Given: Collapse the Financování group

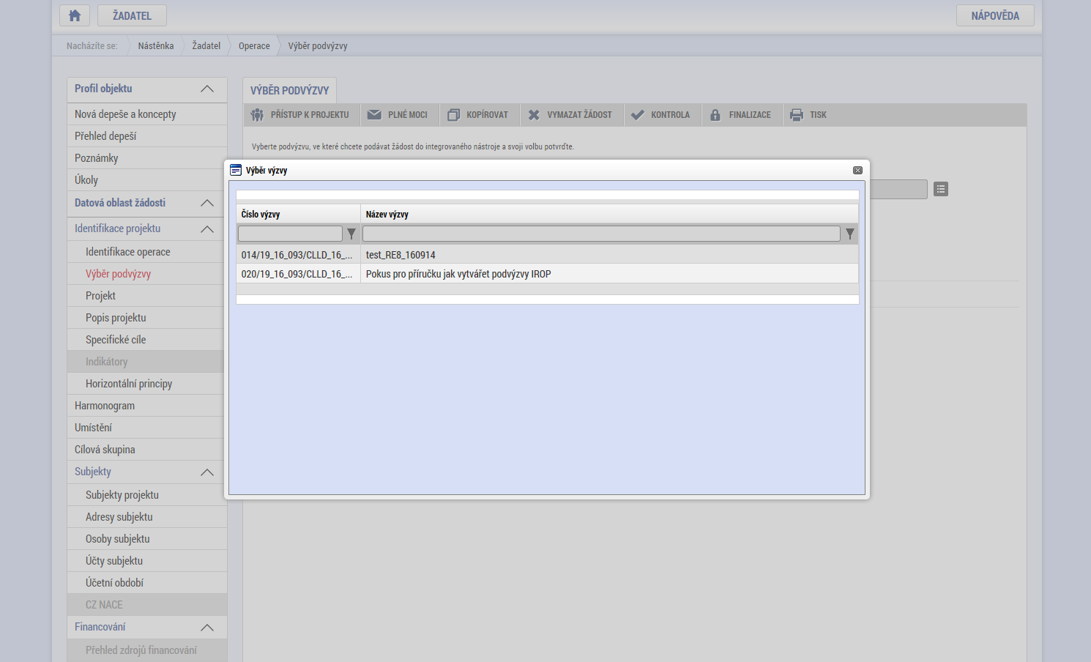Looking at the screenshot, I should [x=207, y=628].
